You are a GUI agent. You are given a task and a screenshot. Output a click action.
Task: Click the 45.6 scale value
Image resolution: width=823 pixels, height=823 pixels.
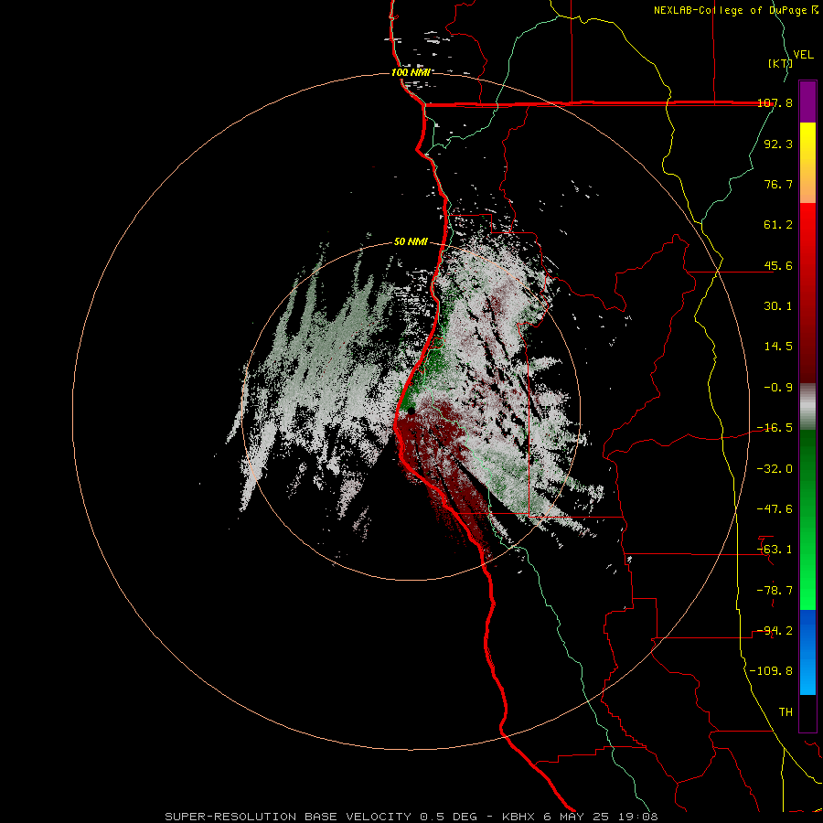tap(778, 265)
